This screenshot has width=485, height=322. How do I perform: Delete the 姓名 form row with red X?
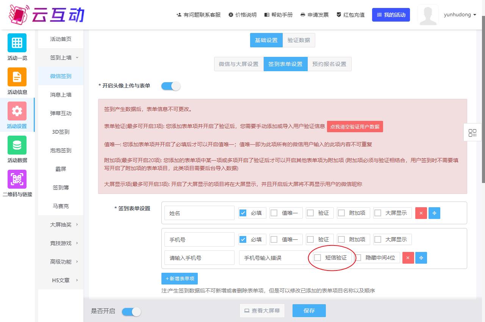(421, 213)
